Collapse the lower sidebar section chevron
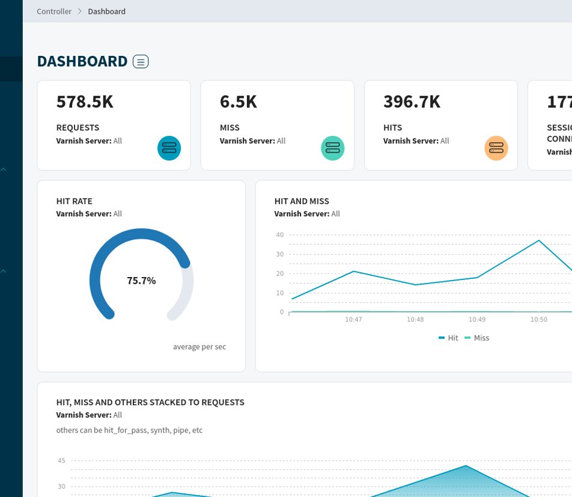Viewport: 572px width, 497px height. click(4, 272)
